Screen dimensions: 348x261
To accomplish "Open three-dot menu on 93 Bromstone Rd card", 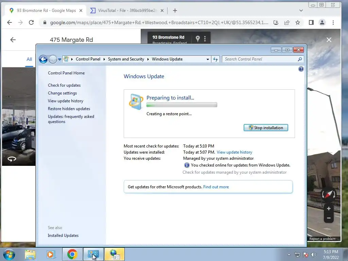I will [x=205, y=39].
